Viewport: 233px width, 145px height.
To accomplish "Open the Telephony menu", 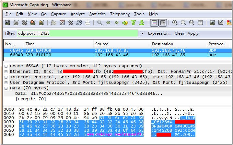I will pyautogui.click(x=120, y=14).
